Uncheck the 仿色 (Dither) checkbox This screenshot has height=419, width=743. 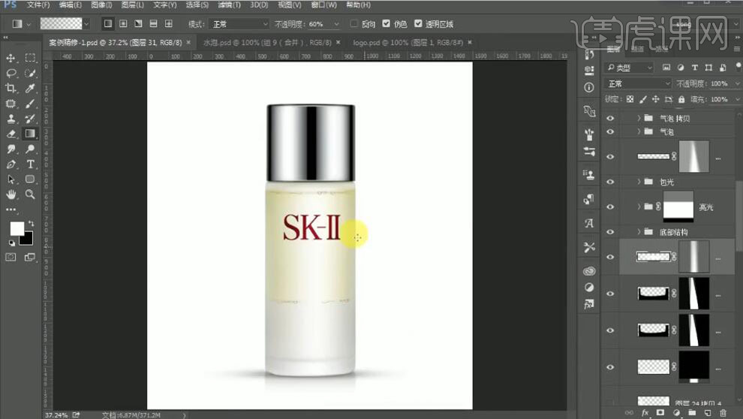[x=387, y=24]
